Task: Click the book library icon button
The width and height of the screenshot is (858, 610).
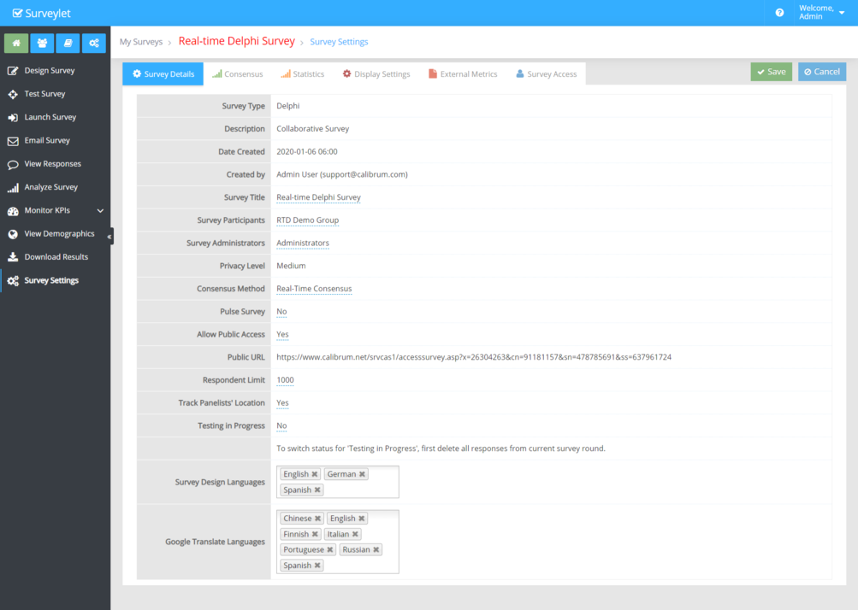Action: point(68,43)
